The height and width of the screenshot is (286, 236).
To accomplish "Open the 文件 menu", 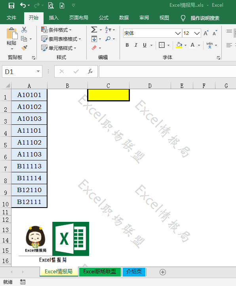I will click(x=11, y=18).
